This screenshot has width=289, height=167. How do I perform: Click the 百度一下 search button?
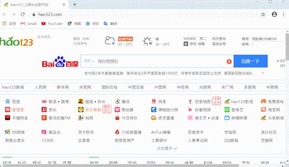click(x=250, y=61)
